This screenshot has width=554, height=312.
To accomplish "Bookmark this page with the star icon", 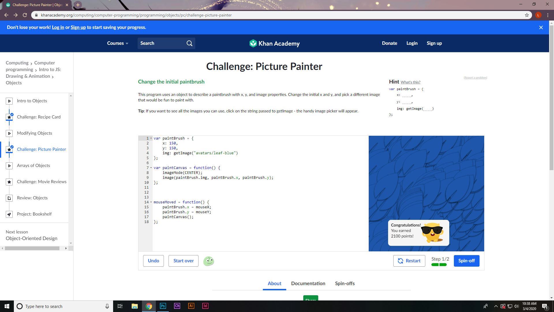I will (x=527, y=15).
